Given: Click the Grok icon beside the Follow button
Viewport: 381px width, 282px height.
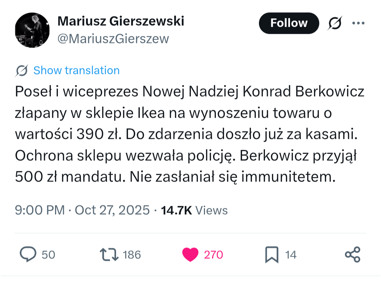Looking at the screenshot, I should coord(334,23).
